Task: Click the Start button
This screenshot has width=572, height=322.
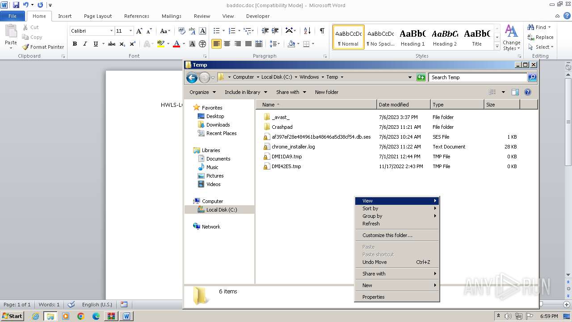Action: tap(12, 316)
